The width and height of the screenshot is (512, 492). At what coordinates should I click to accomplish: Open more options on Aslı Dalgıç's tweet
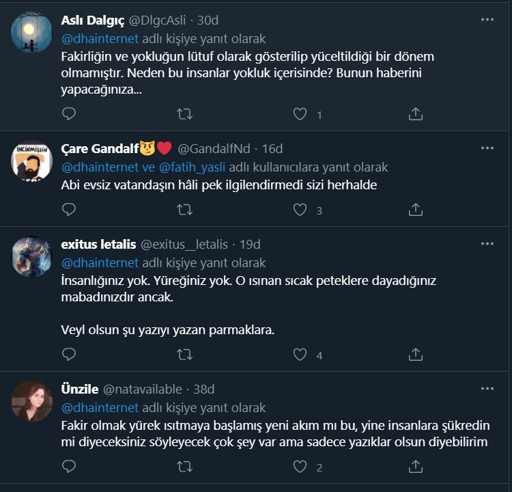(x=487, y=20)
